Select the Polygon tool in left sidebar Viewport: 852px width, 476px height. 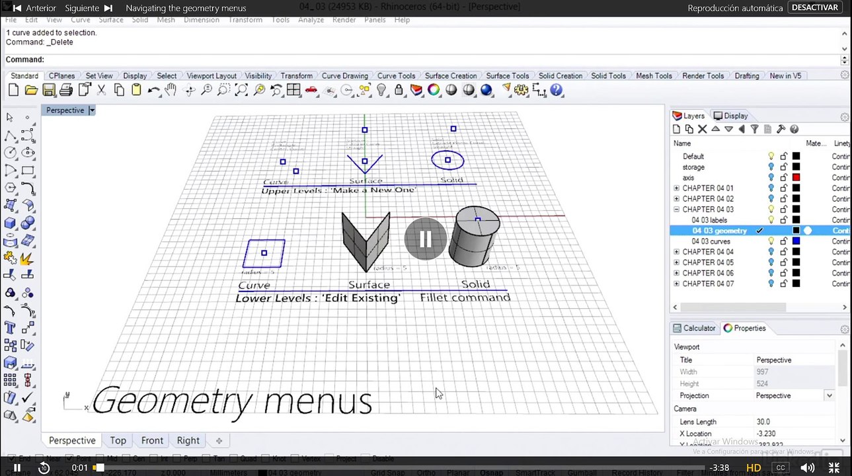[x=11, y=188]
